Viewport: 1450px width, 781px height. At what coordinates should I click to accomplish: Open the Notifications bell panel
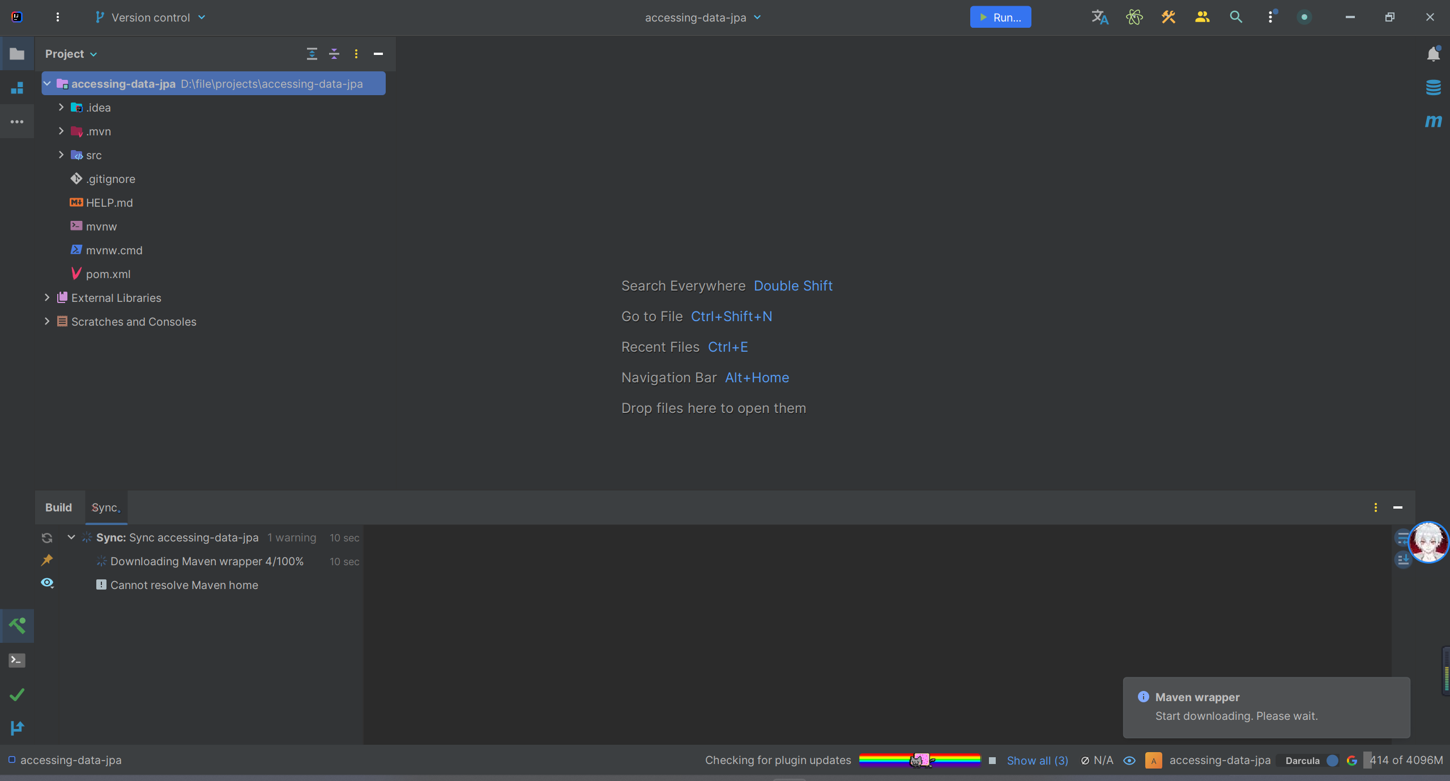click(x=1433, y=54)
